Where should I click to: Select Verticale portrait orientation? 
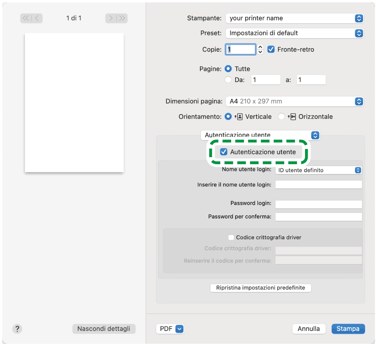click(228, 117)
